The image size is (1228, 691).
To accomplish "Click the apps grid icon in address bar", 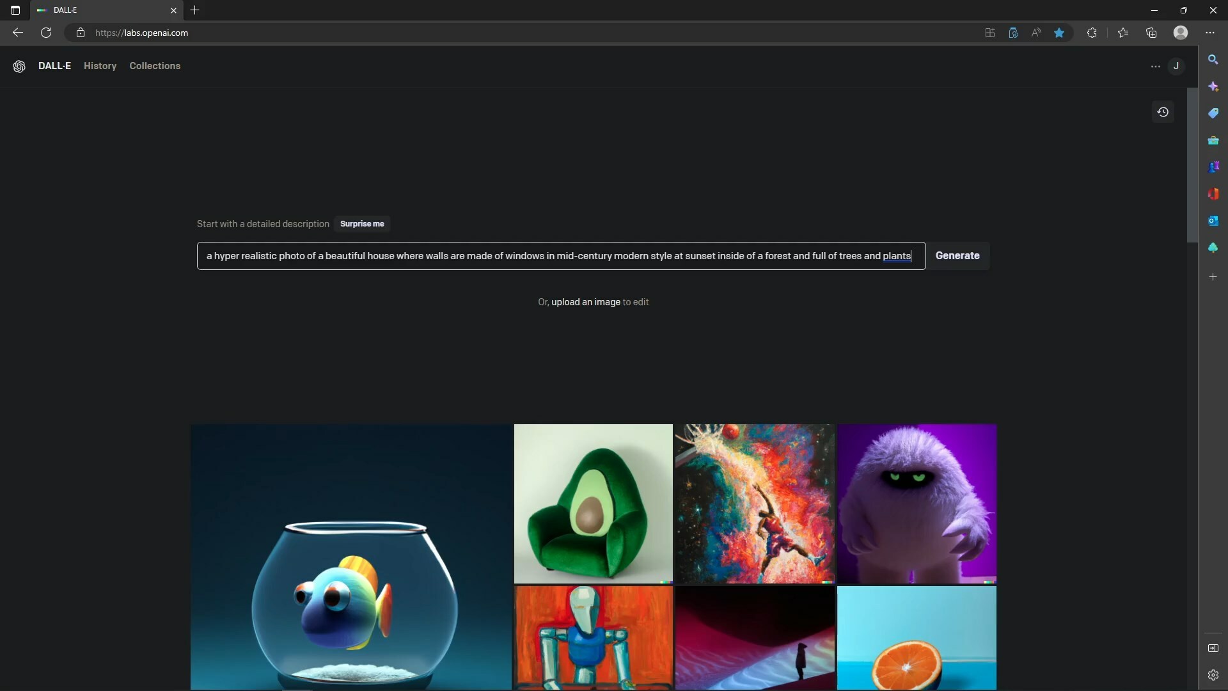I will tap(990, 33).
